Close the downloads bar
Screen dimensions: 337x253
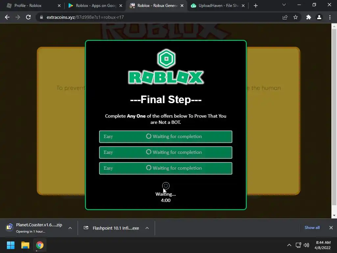point(331,228)
